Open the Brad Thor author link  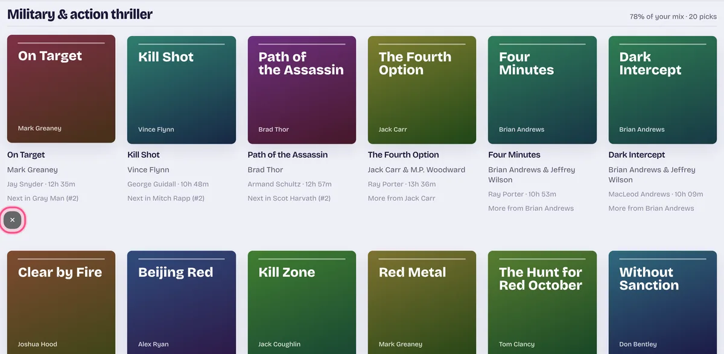click(265, 170)
